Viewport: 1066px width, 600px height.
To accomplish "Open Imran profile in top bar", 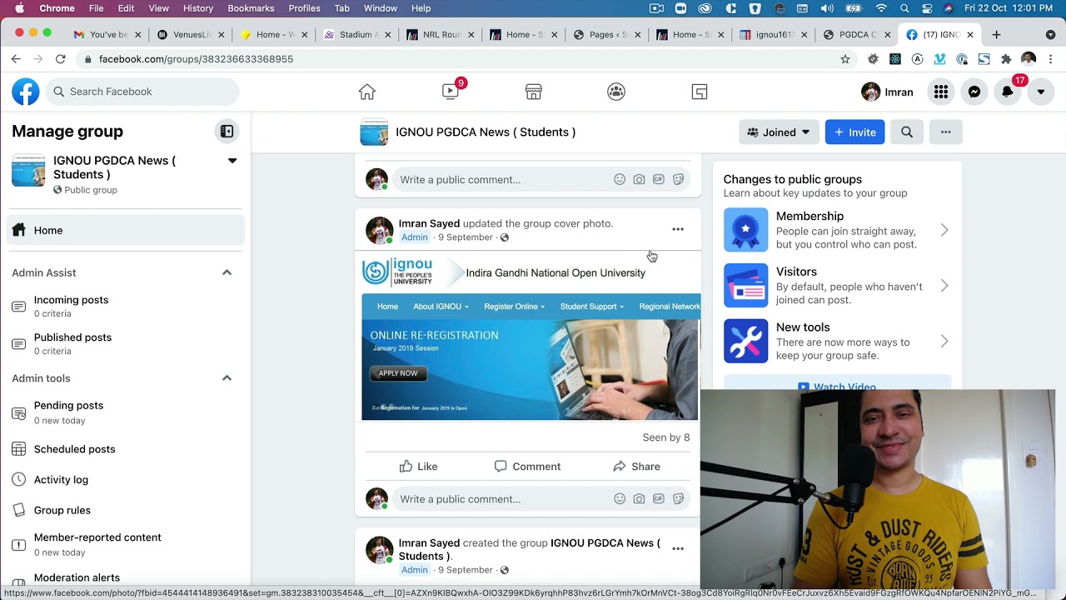I will coord(888,92).
